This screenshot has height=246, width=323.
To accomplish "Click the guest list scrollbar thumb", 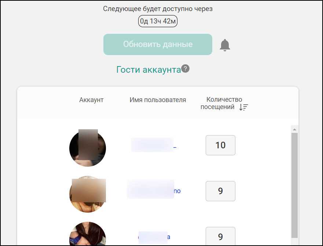I will pyautogui.click(x=294, y=185).
